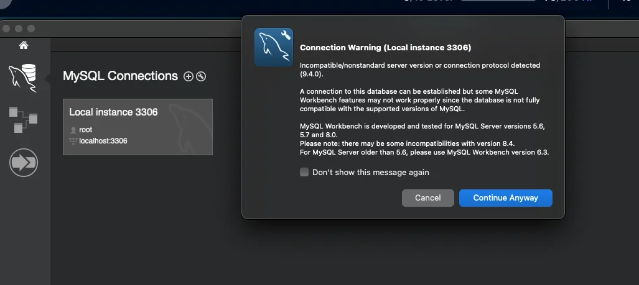Click the localhost:3306 host text

[103, 141]
